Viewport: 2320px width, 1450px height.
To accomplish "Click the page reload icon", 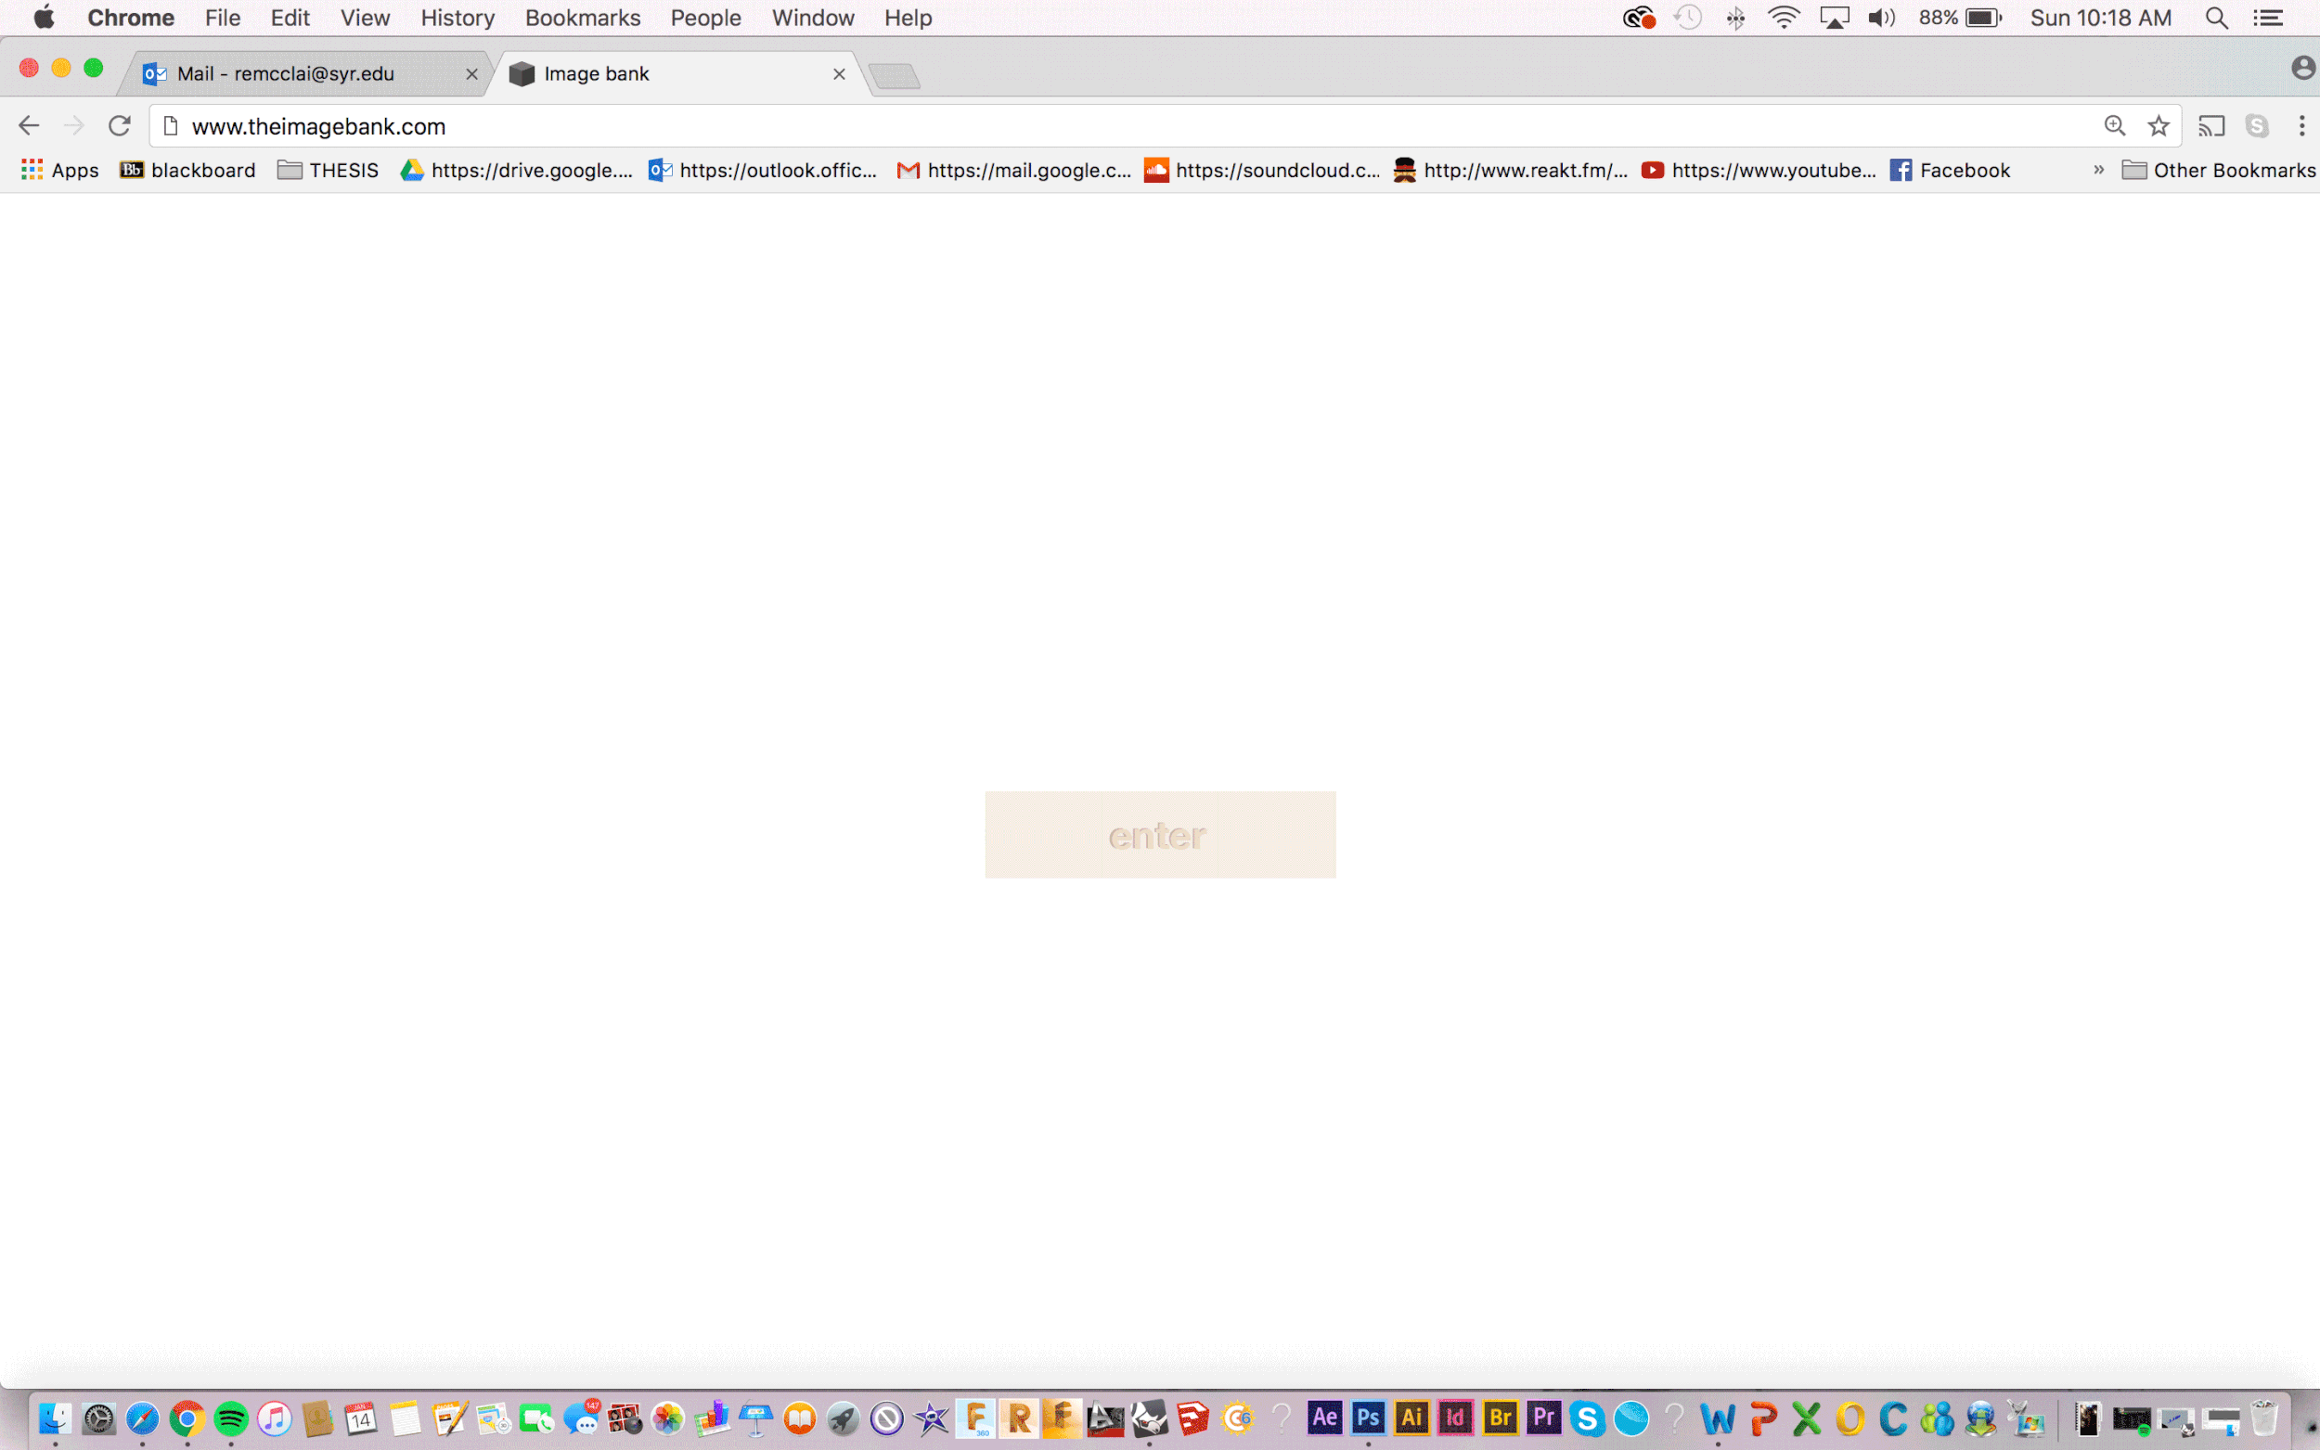I will coord(119,125).
